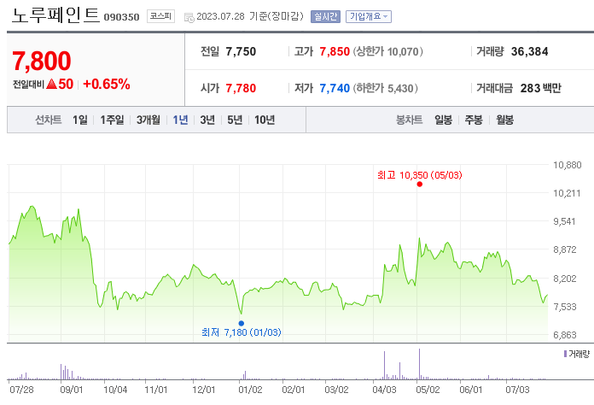
Task: Click the blue 최저 marker dot
Action: 242,324
